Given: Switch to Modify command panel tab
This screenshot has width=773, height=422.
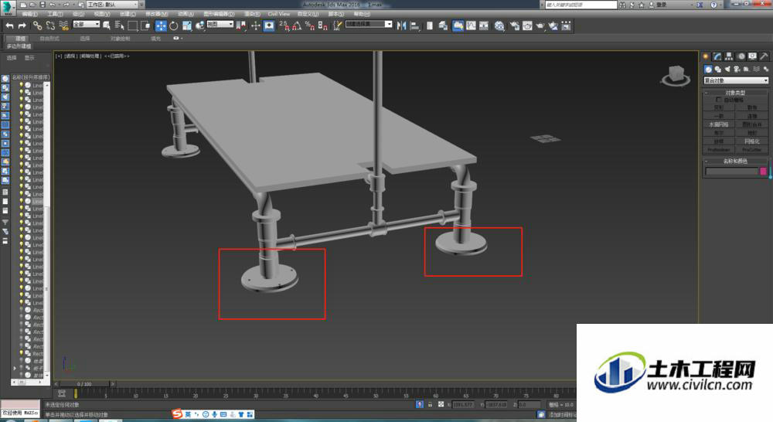Looking at the screenshot, I should tap(717, 56).
